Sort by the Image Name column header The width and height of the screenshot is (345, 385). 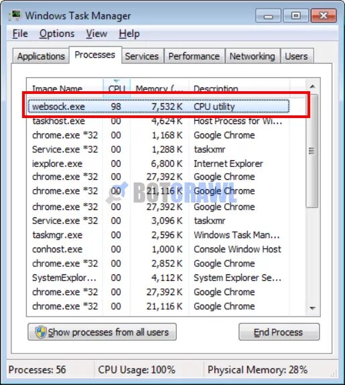[x=65, y=88]
